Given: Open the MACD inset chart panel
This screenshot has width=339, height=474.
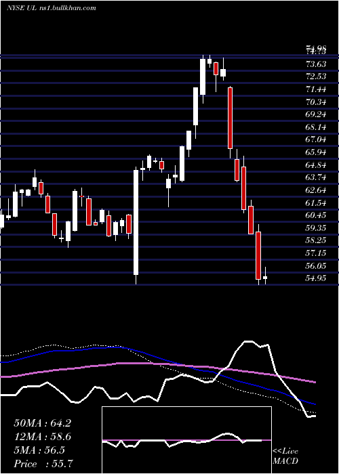Looking at the screenshot, I should [186, 440].
